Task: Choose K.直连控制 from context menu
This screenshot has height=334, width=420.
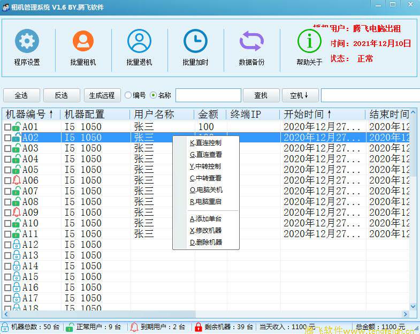Action: pos(205,143)
